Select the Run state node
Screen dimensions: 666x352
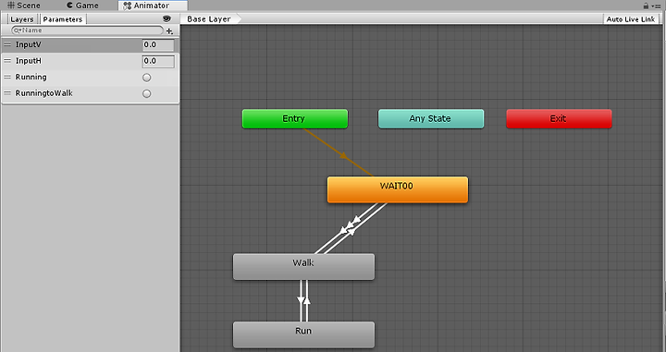click(303, 334)
